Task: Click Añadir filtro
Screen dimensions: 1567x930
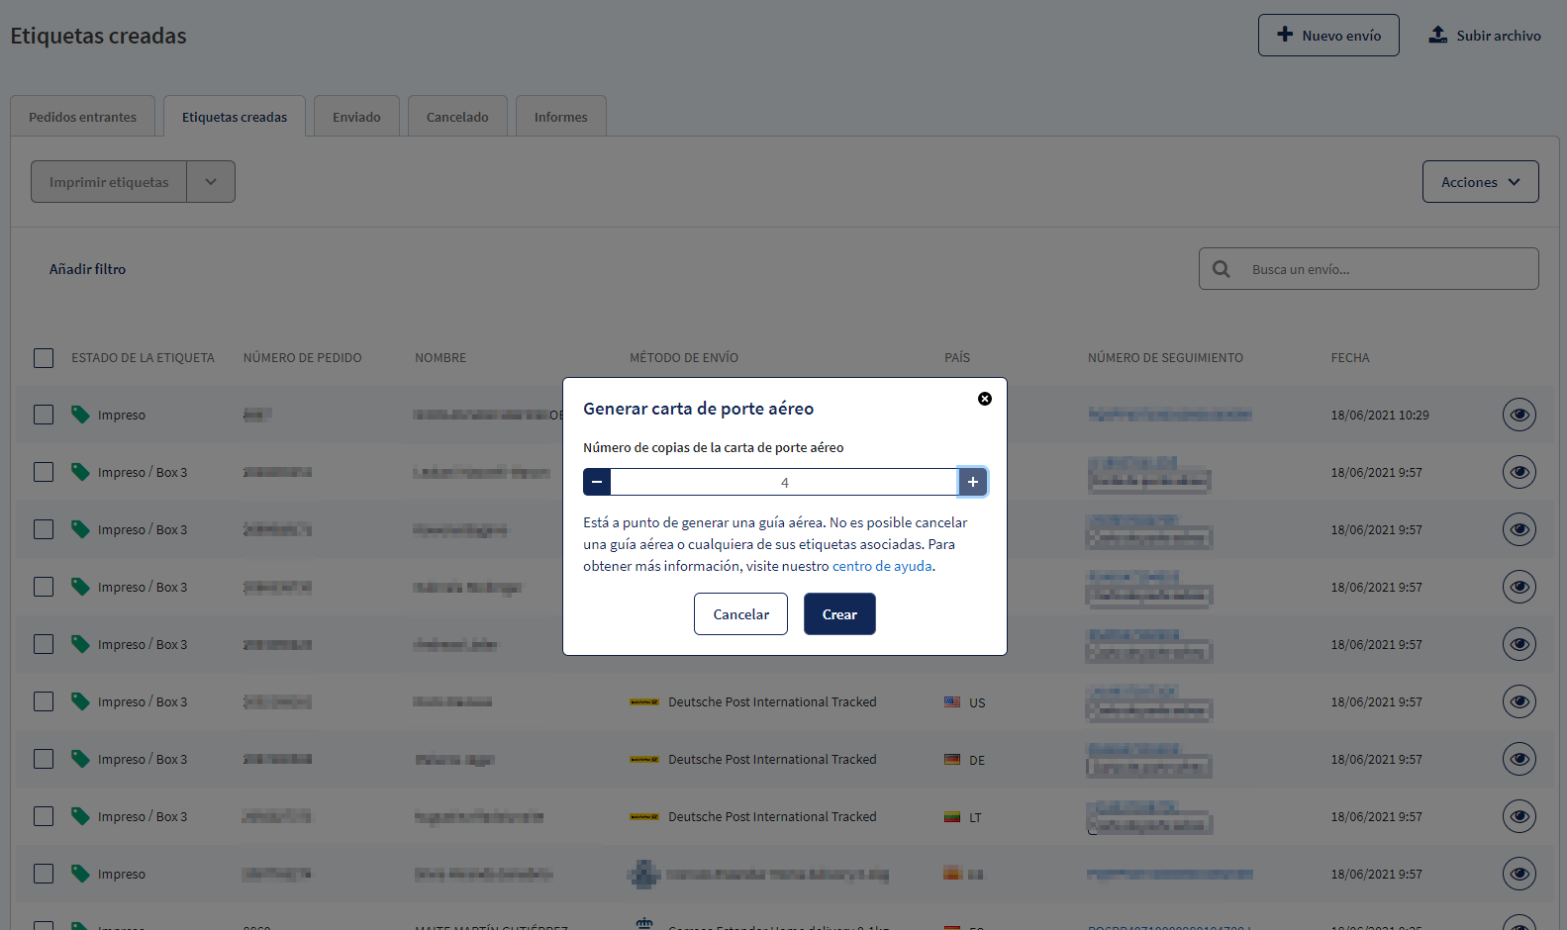Action: pos(87,269)
